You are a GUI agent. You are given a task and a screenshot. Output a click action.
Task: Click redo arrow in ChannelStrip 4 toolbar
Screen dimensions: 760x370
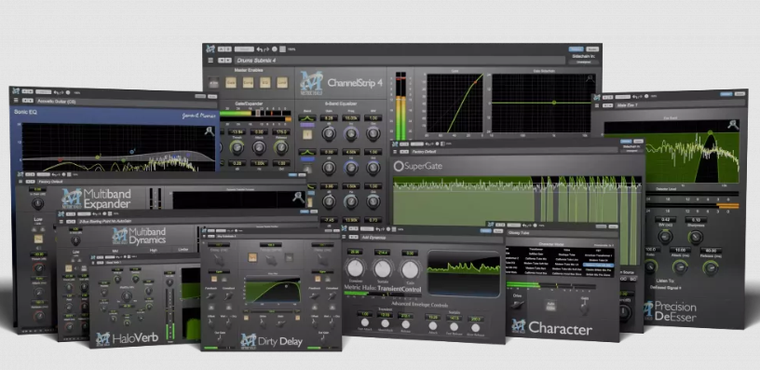click(266, 49)
